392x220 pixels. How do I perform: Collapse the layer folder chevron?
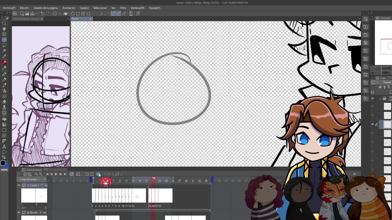380,98
